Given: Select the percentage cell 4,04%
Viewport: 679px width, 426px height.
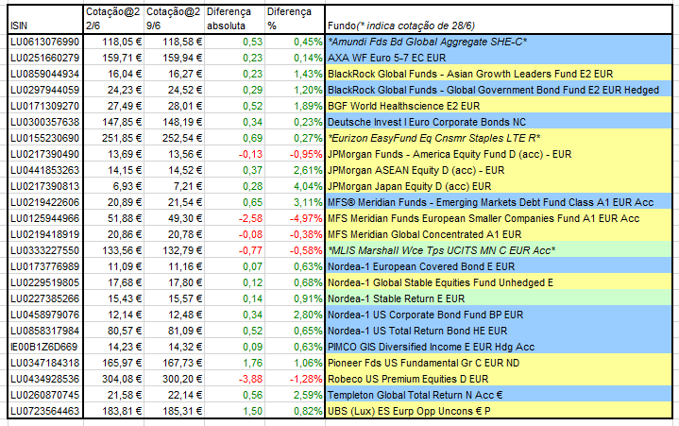Looking at the screenshot, I should pyautogui.click(x=295, y=186).
